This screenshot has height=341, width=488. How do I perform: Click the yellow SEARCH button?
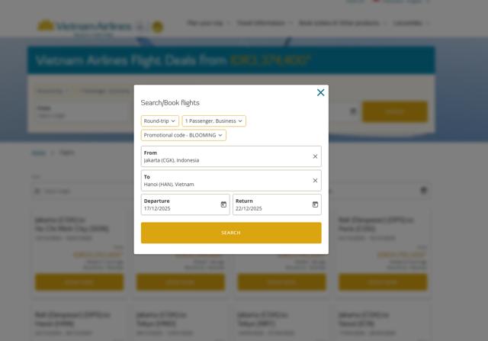[x=231, y=233]
